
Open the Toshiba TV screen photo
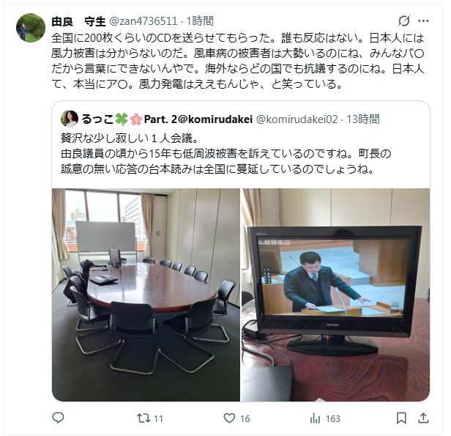pos(335,295)
